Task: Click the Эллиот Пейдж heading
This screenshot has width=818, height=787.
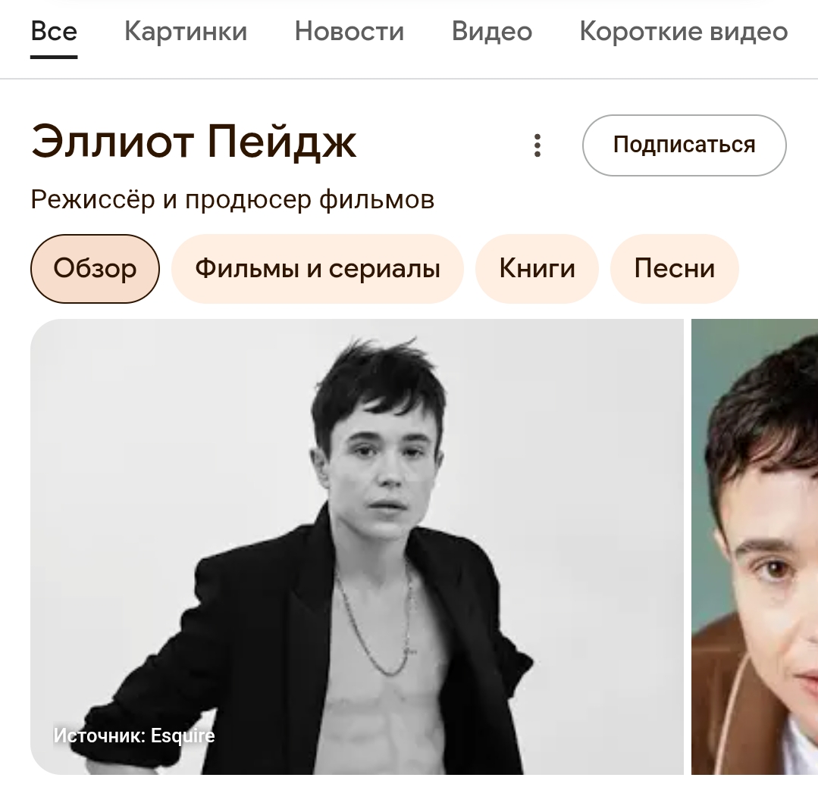Action: coord(193,141)
